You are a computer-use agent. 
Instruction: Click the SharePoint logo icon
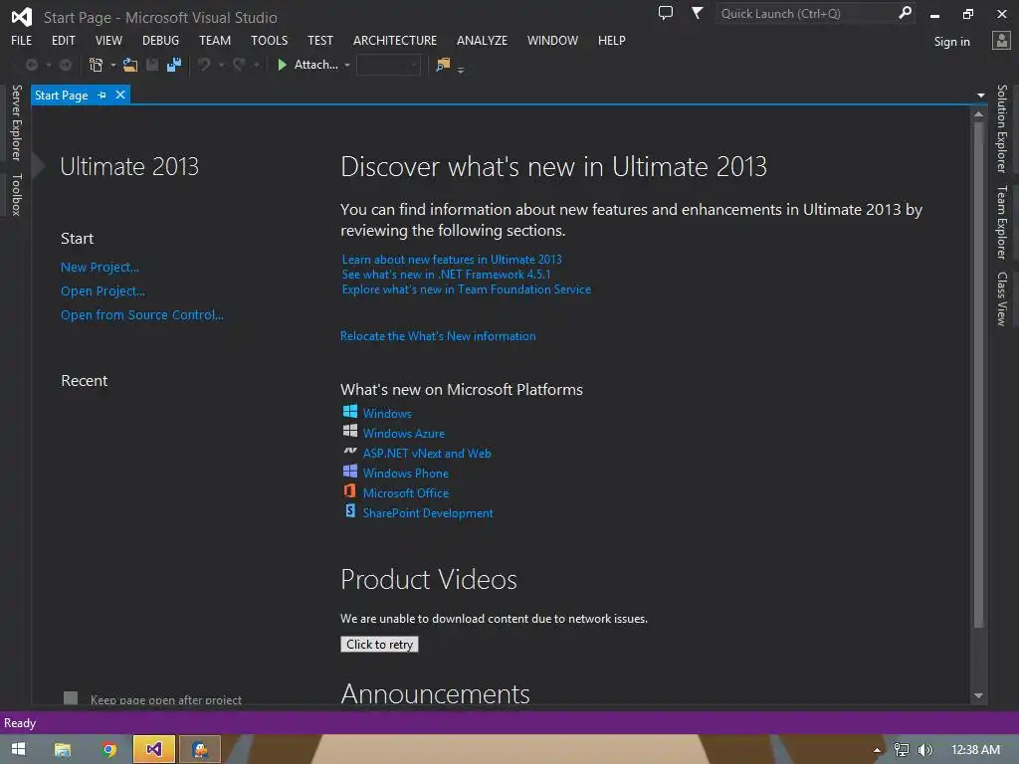350,510
